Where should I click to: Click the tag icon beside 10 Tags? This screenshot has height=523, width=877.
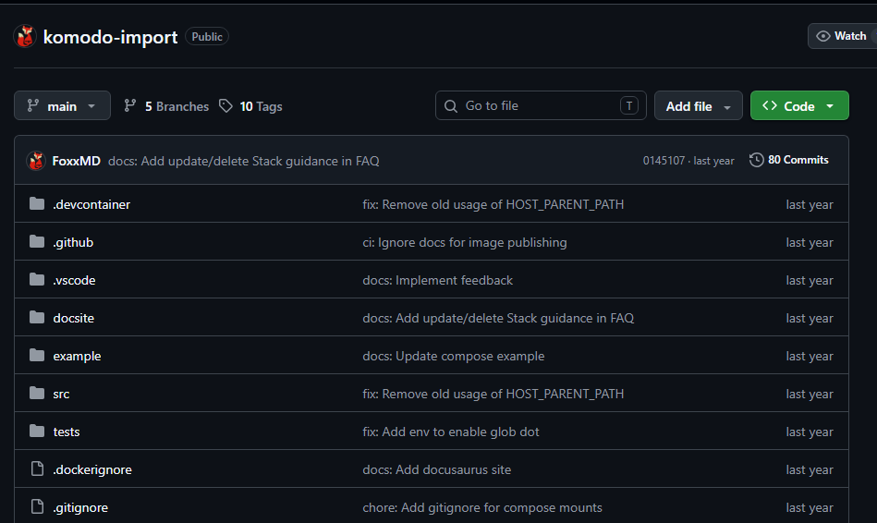(225, 105)
